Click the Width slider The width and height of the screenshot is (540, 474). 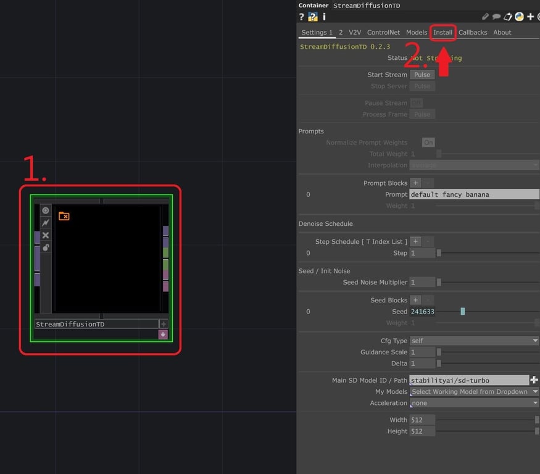click(488, 420)
